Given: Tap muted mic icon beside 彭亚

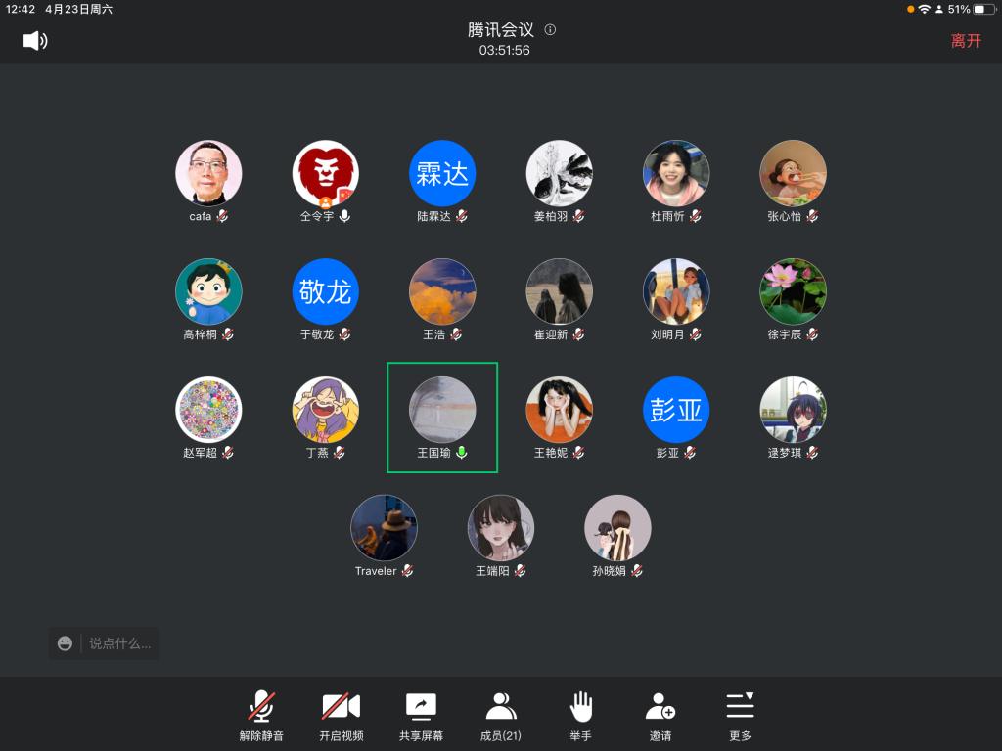Looking at the screenshot, I should pos(690,452).
